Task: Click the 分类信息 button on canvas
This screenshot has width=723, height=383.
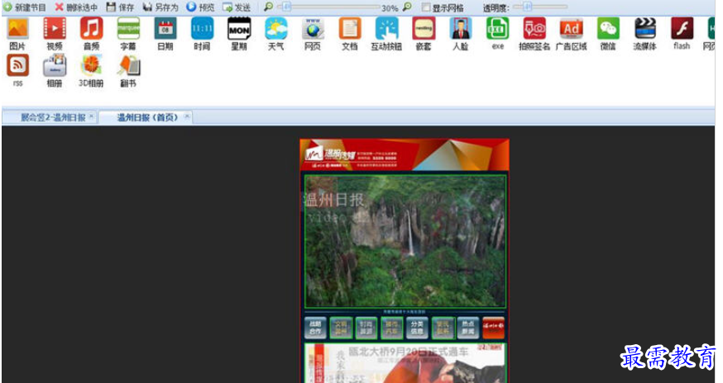Action: pos(417,328)
